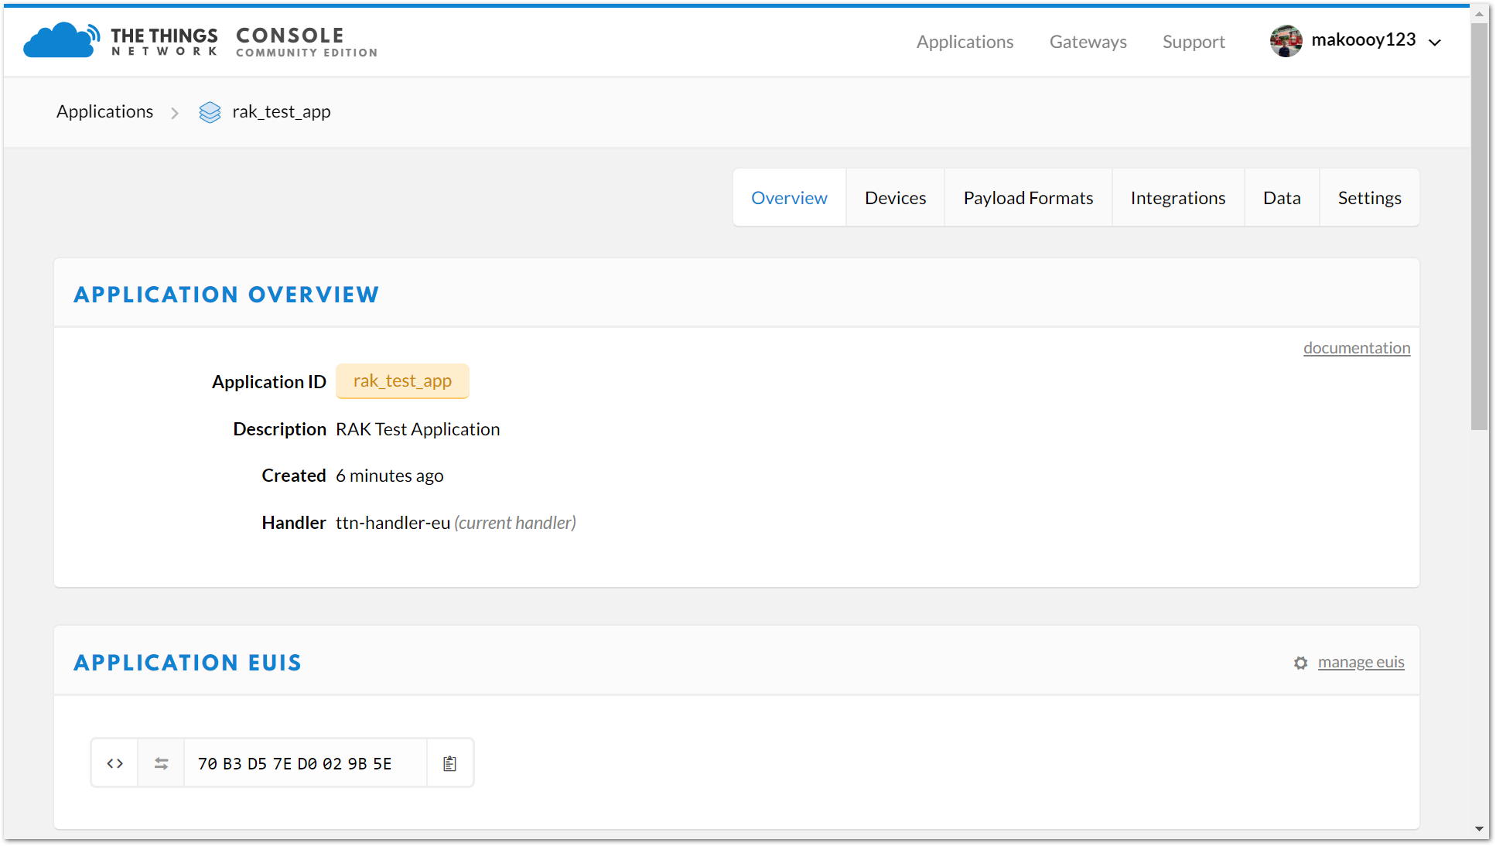Open the Settings tab
The height and width of the screenshot is (846, 1496).
click(x=1368, y=197)
